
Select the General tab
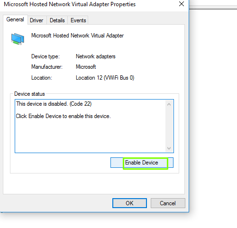pos(15,19)
